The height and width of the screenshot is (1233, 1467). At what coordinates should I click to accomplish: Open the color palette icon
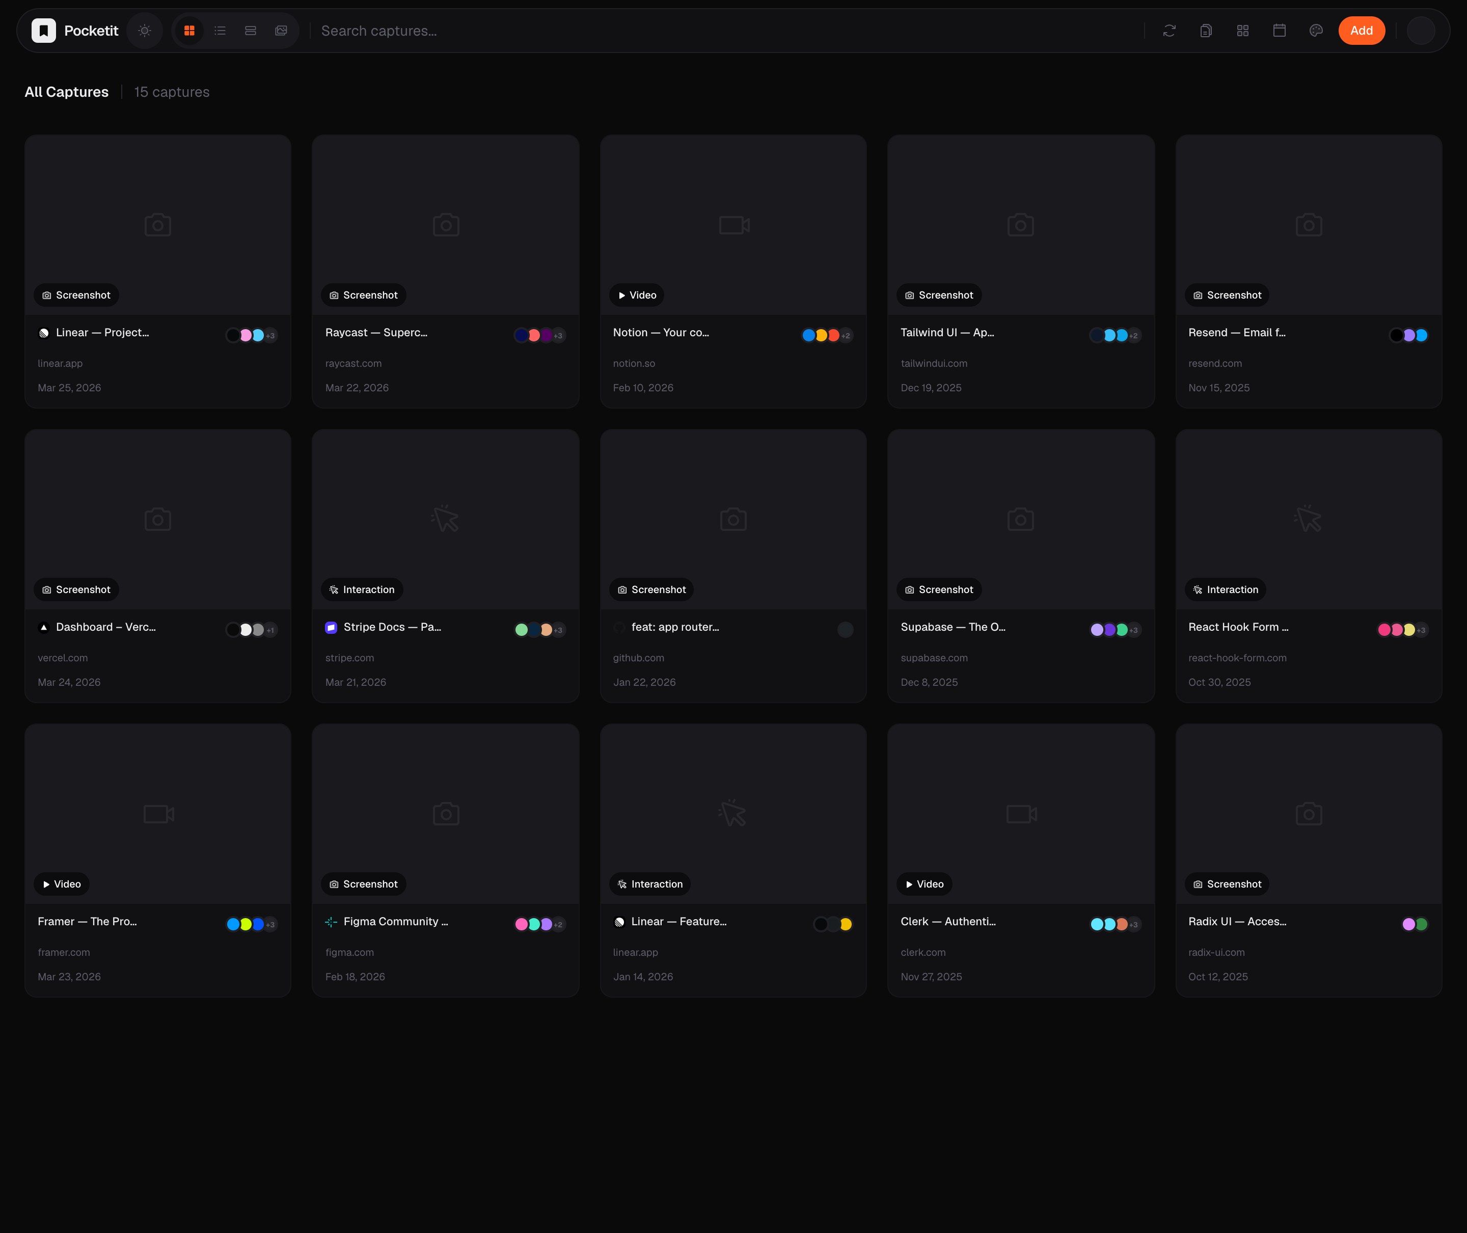tap(1316, 31)
